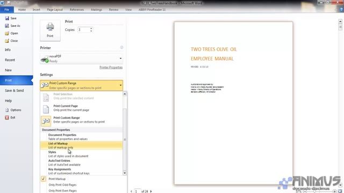Click the print preview page thumbnail

point(233,103)
